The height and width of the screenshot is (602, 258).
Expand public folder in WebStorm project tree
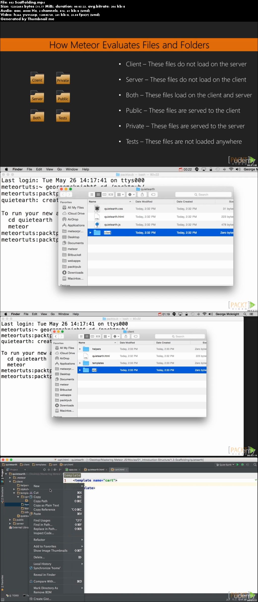point(10,520)
